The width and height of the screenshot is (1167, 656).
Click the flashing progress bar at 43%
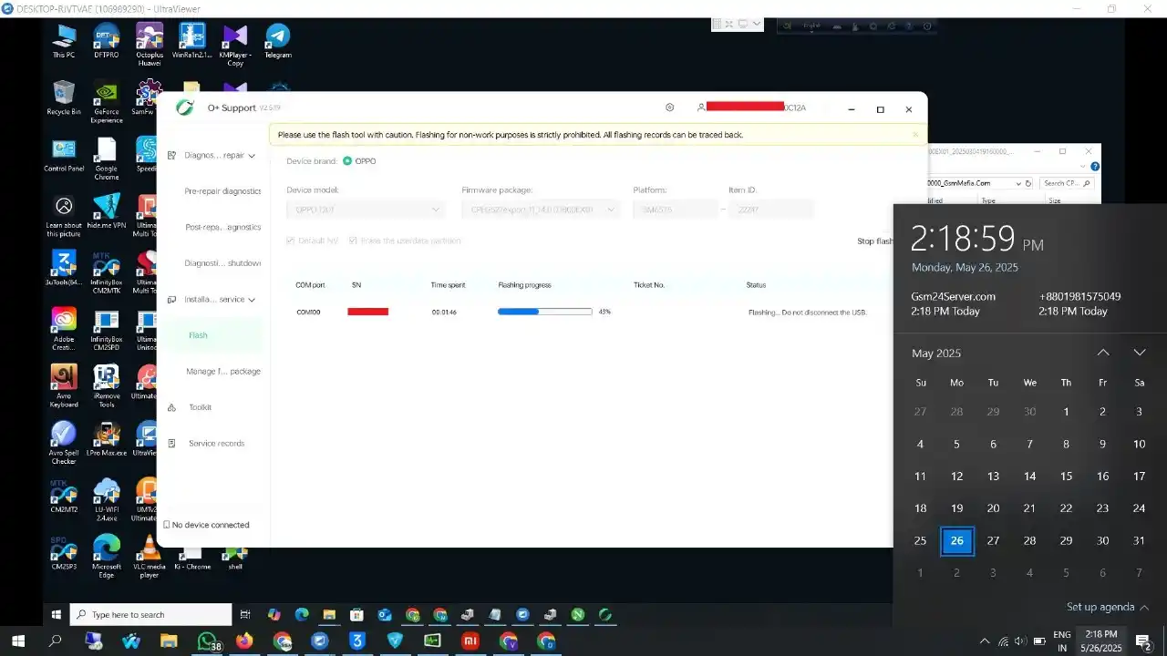[x=544, y=312]
